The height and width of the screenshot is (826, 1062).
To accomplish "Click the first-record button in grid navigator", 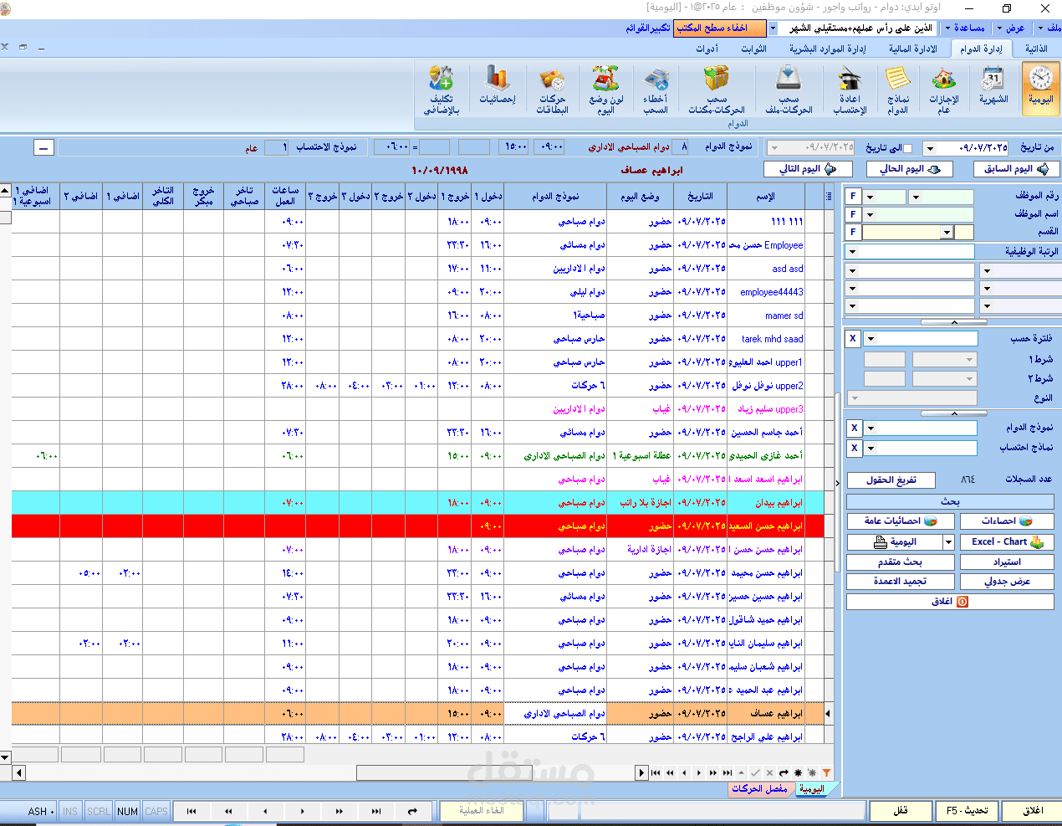I will (656, 772).
